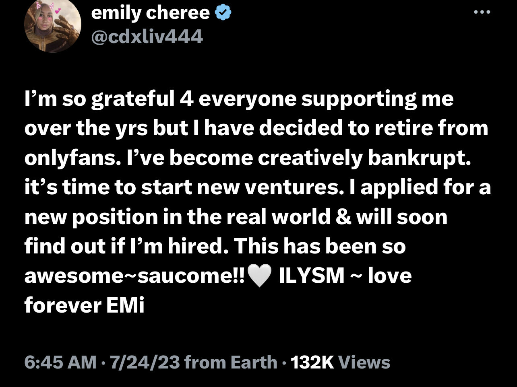Viewport: 517px width, 387px height.
Task: Open the emily cheree display name
Action: 150,13
